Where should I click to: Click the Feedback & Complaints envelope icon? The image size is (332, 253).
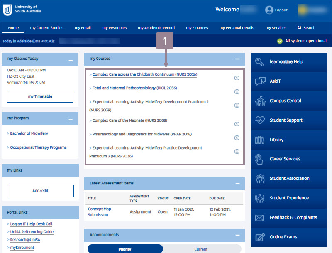tap(259, 217)
